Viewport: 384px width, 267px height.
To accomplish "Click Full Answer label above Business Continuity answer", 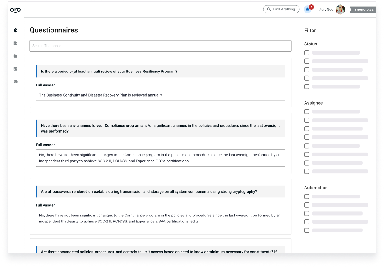I will (x=45, y=85).
